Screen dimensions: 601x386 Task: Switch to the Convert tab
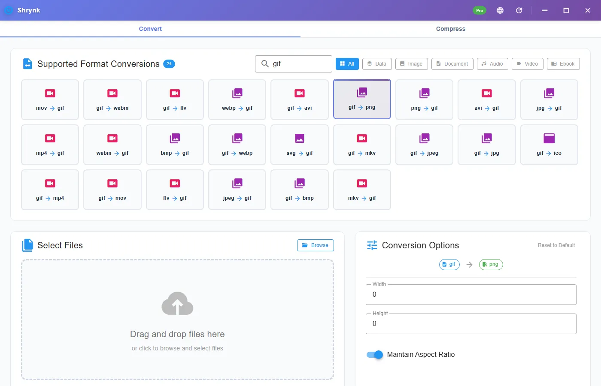tap(150, 29)
